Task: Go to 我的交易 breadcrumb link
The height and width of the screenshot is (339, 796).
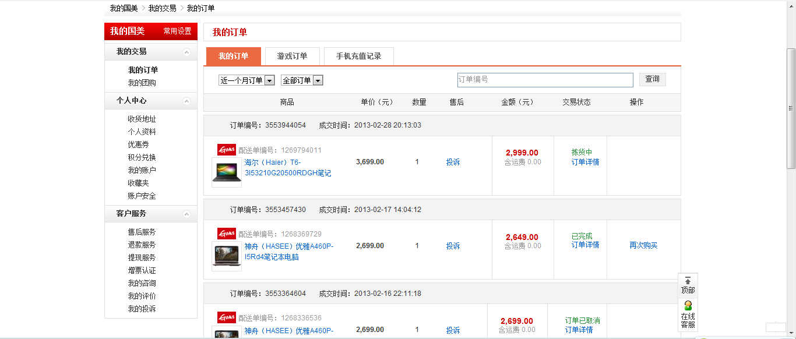Action: click(x=162, y=8)
